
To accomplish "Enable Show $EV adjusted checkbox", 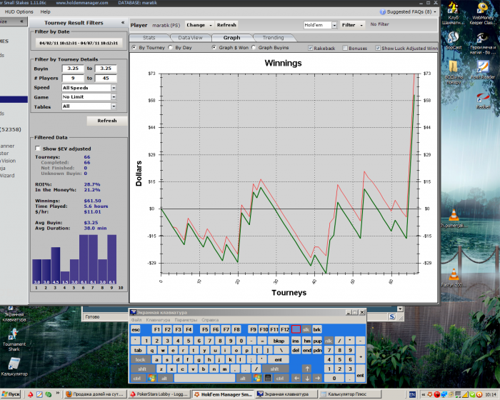I will pos(38,149).
